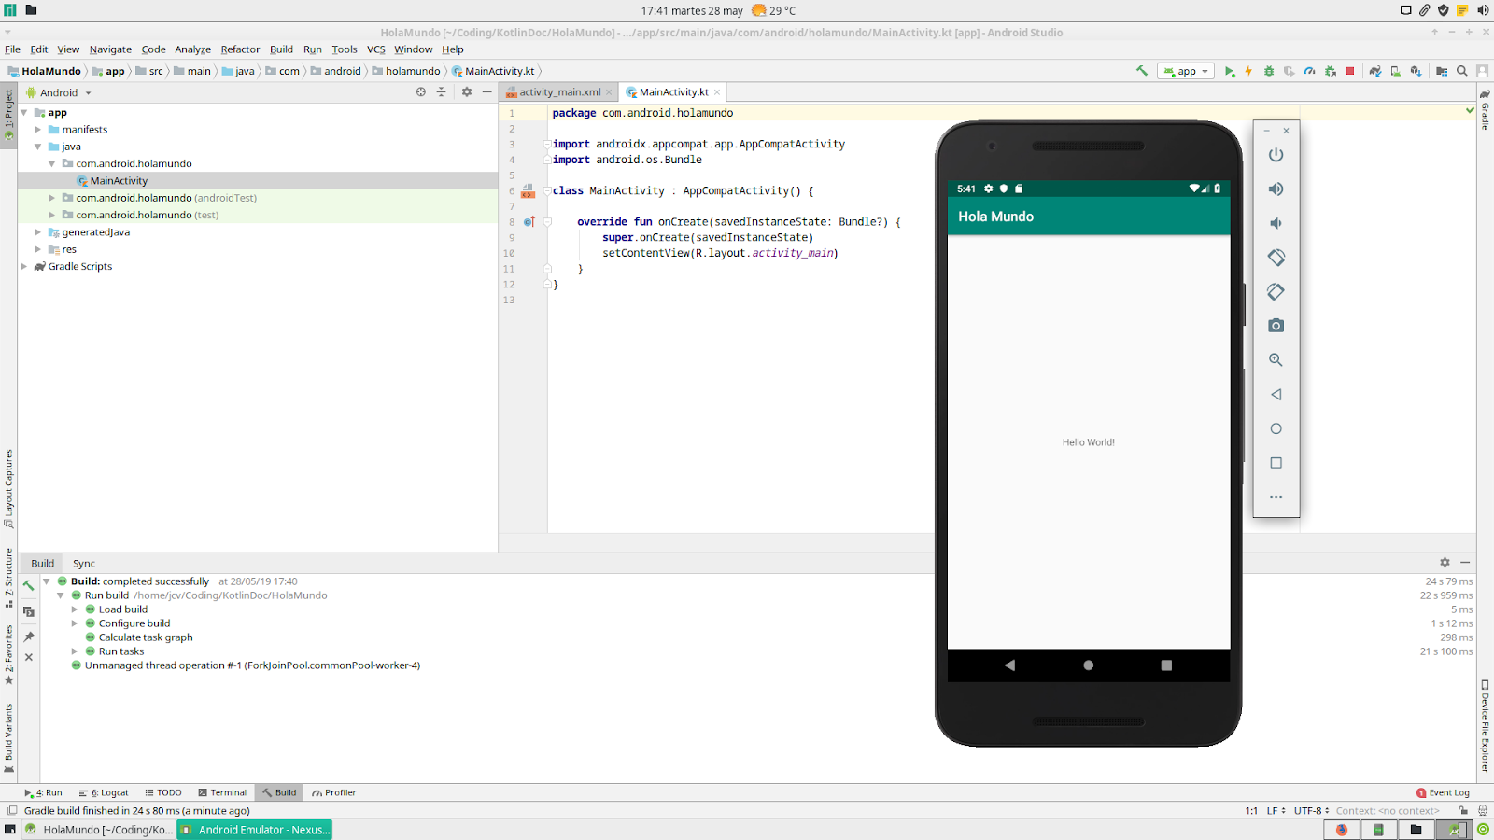Run the app with the green play icon
This screenshot has height=840, width=1494.
1230,71
